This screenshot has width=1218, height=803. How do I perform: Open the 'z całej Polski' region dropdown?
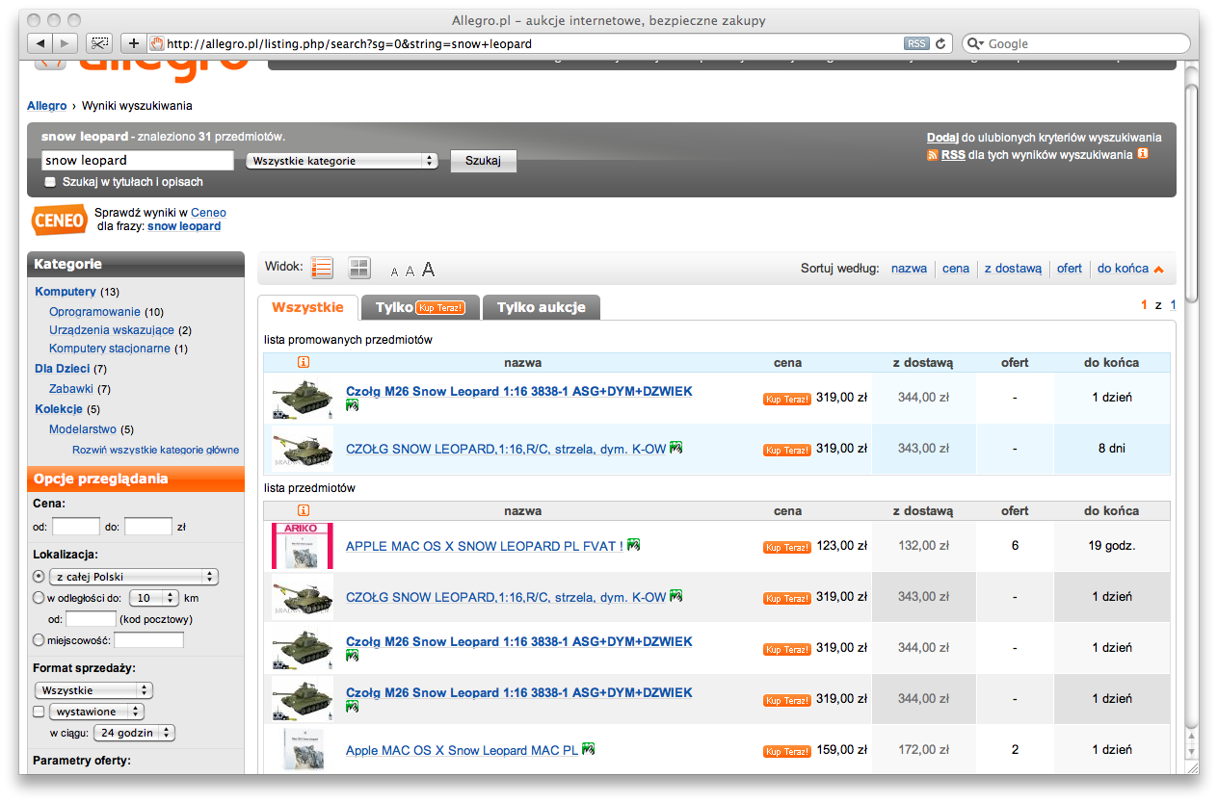coord(134,577)
